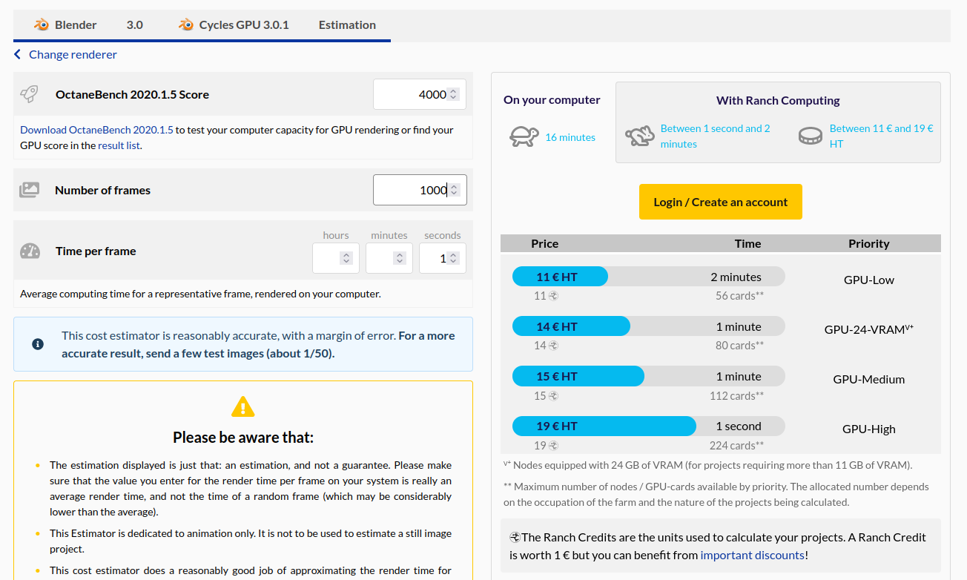
Task: Click the '1 second' time in GPU-High row
Action: pyautogui.click(x=739, y=426)
